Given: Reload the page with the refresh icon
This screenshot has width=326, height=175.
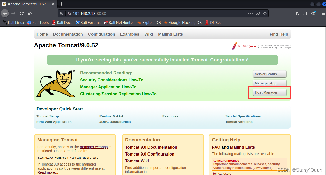Looking at the screenshot, I should (22, 13).
